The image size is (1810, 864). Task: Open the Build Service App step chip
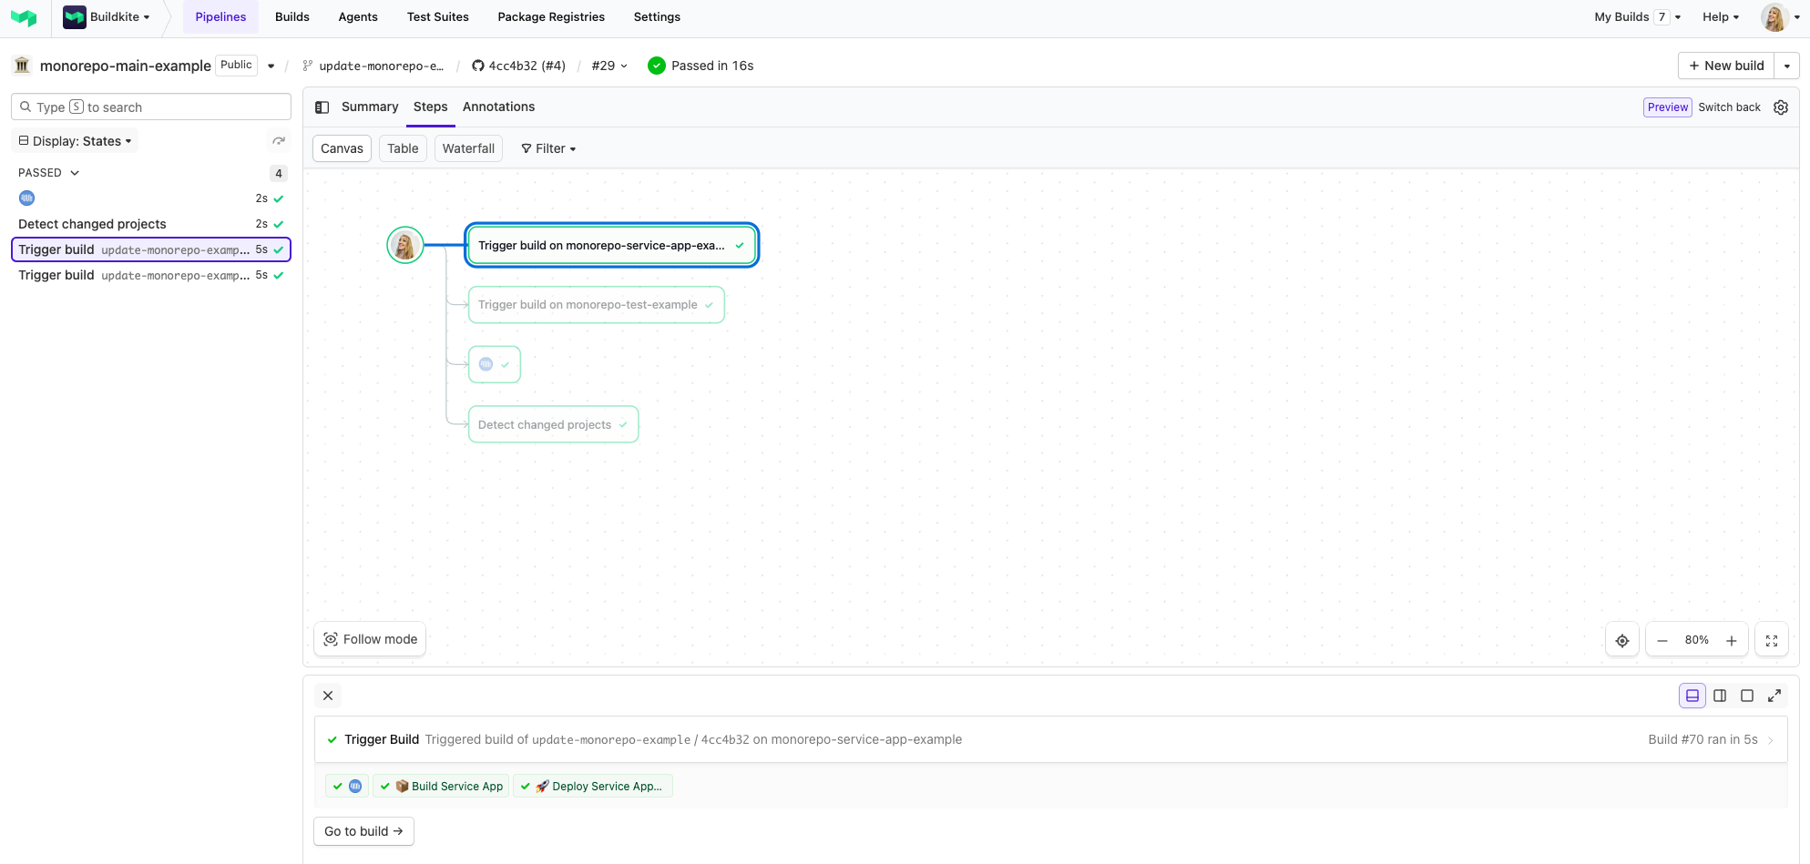pyautogui.click(x=441, y=787)
